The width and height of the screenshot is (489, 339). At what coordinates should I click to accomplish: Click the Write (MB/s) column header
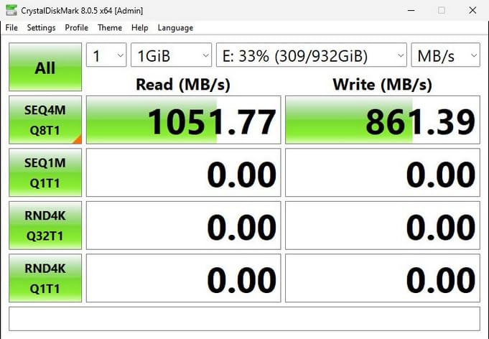pos(382,85)
